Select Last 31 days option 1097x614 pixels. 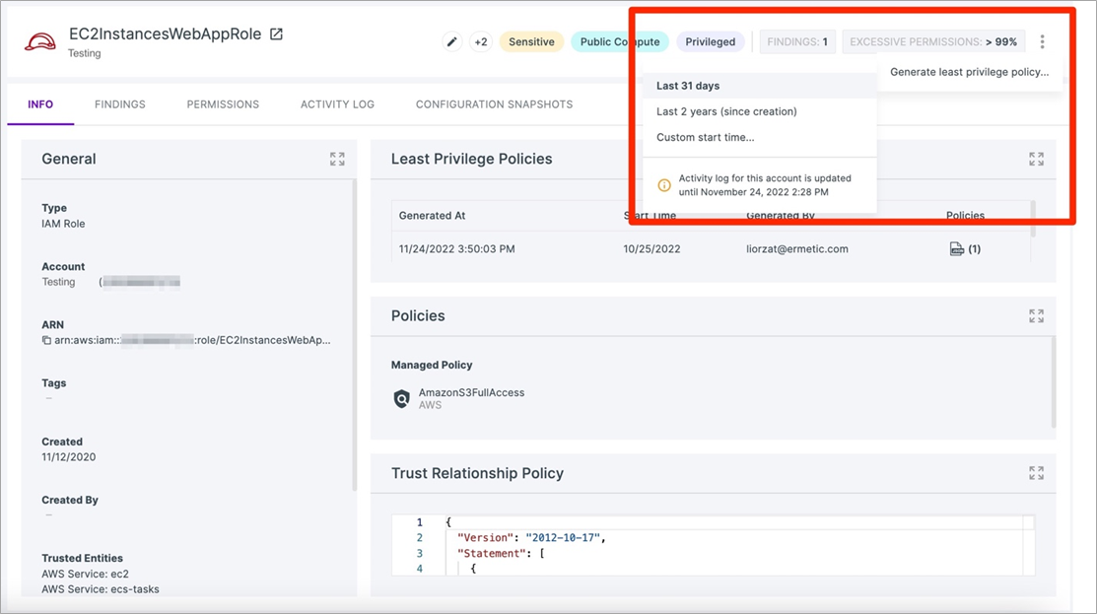[x=690, y=86]
